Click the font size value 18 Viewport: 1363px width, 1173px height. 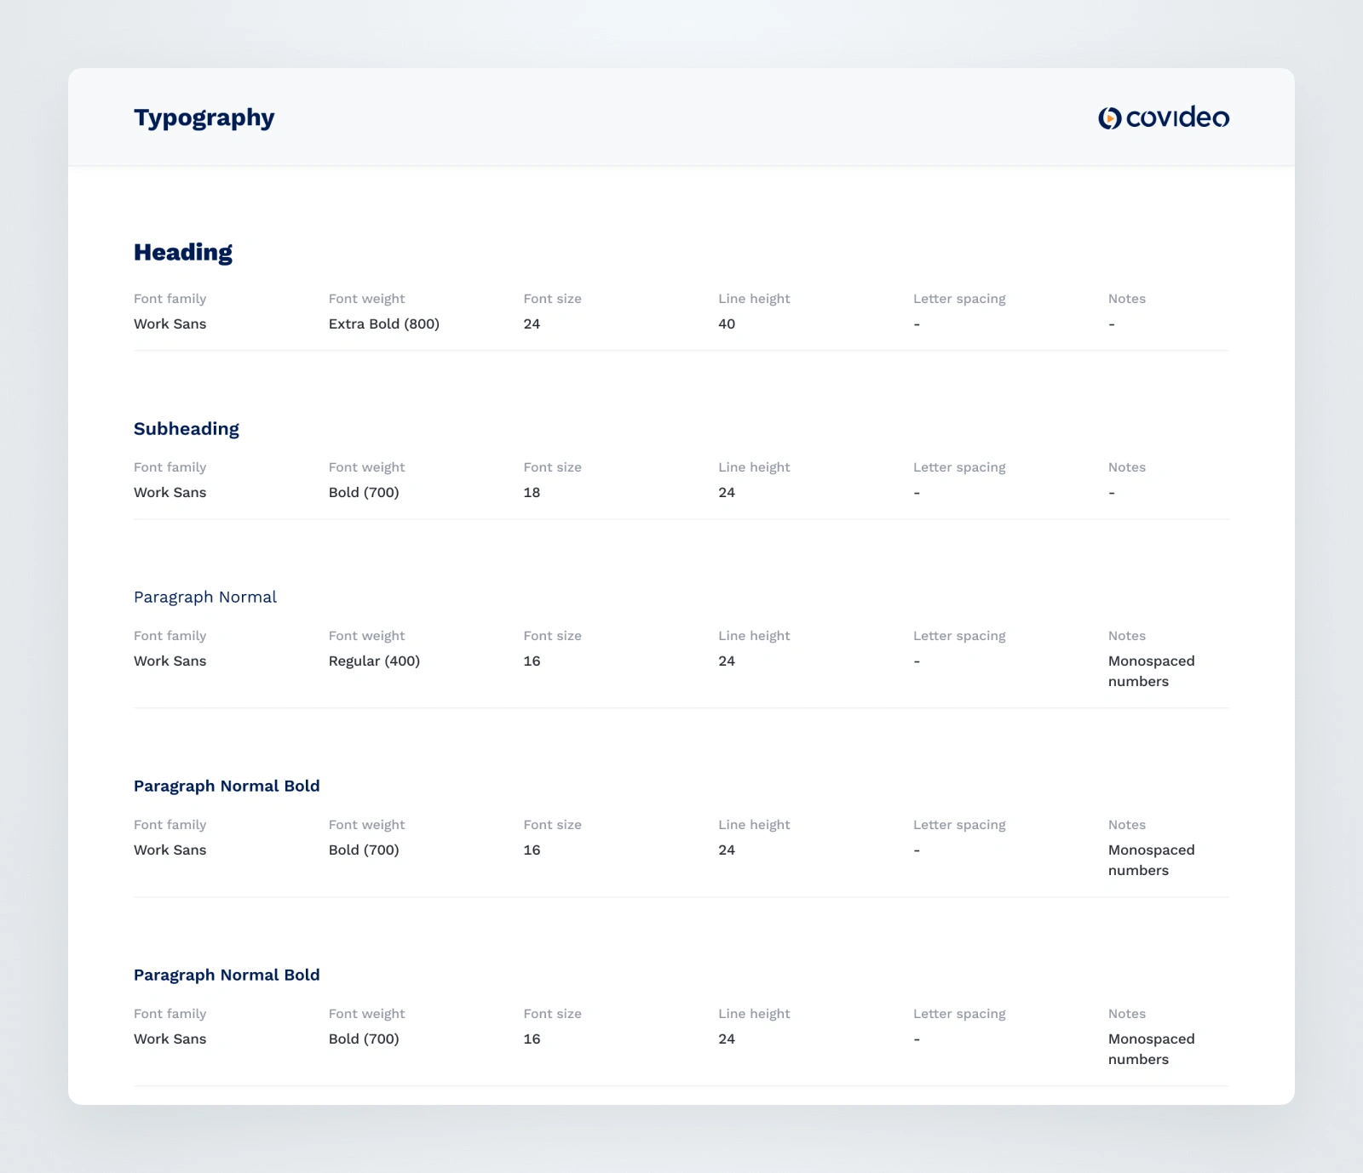(532, 492)
